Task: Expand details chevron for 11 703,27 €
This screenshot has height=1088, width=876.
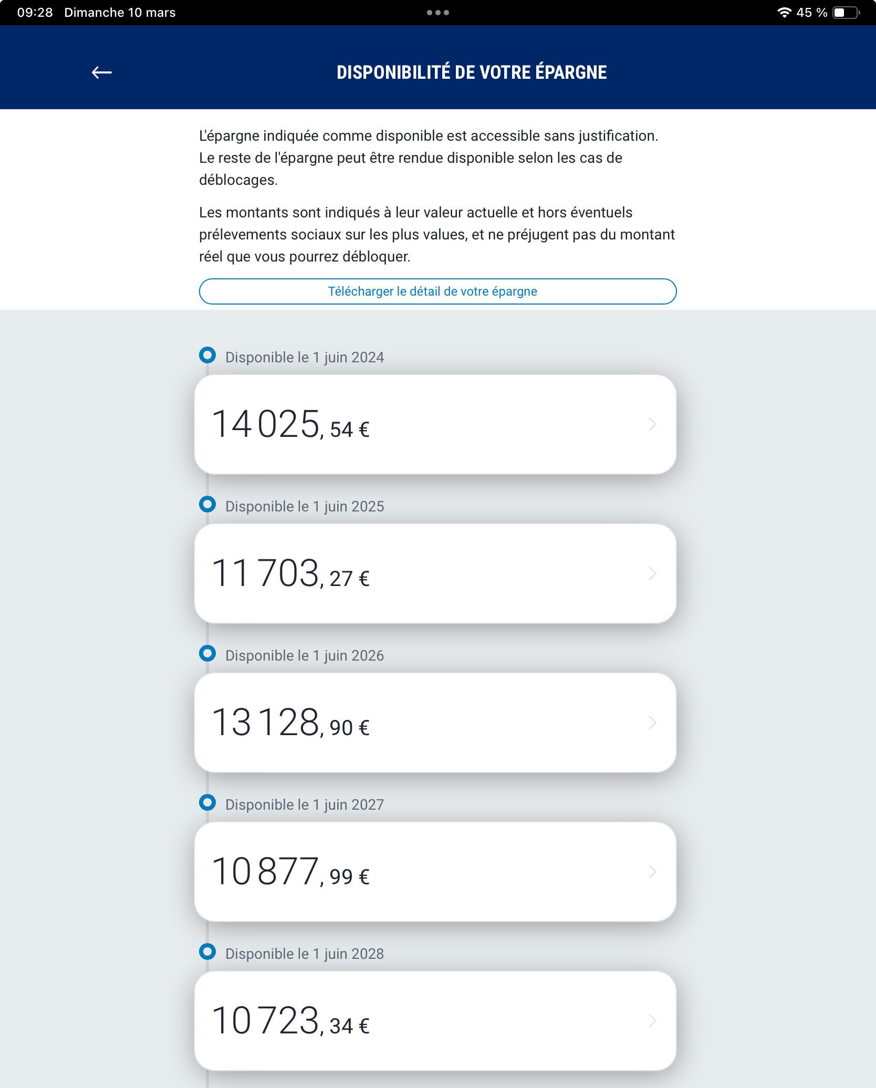Action: (x=653, y=573)
